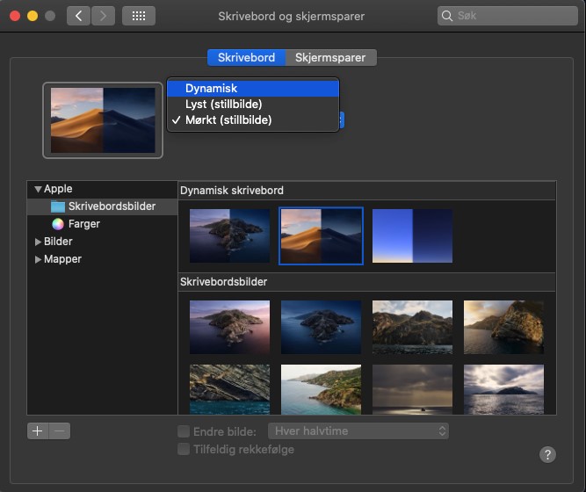Click the minus button to remove folder
586x492 pixels.
tap(59, 430)
